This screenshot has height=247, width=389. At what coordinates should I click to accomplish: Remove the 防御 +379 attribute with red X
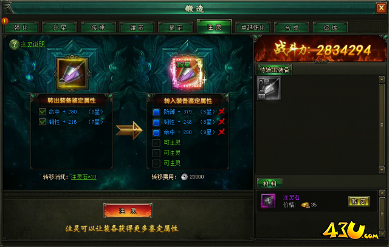[221, 112]
